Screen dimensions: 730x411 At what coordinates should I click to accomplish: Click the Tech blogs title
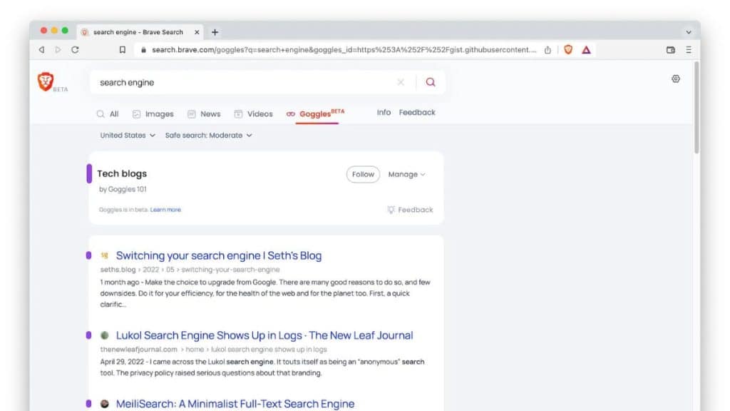122,173
